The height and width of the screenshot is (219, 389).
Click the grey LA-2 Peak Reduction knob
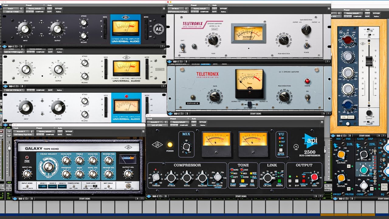tap(284, 97)
